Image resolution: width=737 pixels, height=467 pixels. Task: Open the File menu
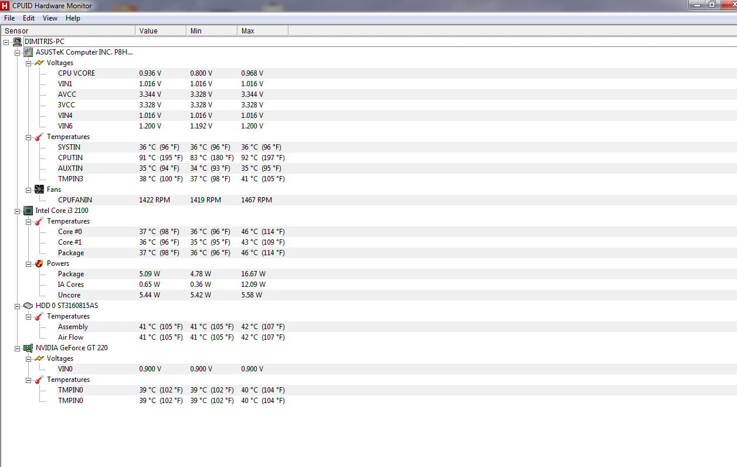(9, 18)
